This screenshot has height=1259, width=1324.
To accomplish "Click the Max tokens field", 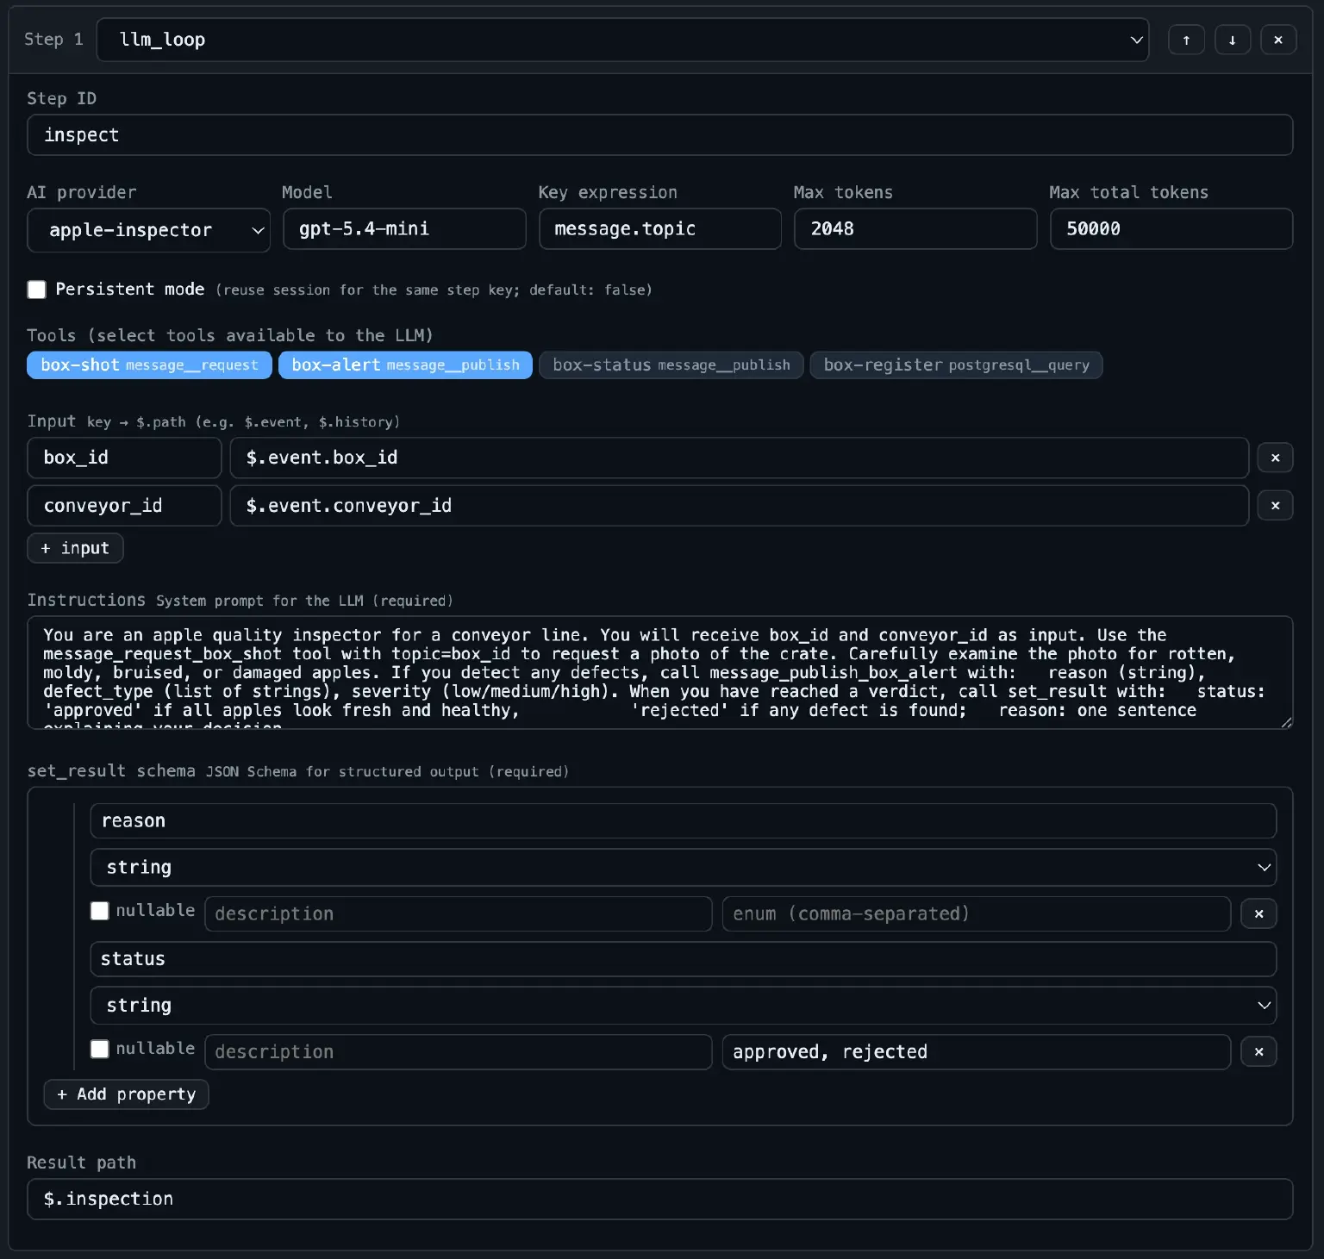I will pyautogui.click(x=915, y=229).
